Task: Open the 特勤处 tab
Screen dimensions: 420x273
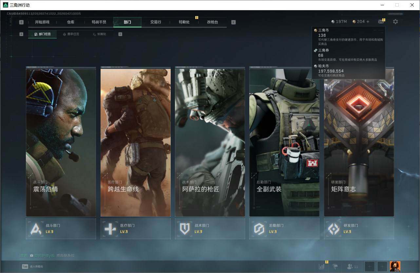Action: coord(184,22)
